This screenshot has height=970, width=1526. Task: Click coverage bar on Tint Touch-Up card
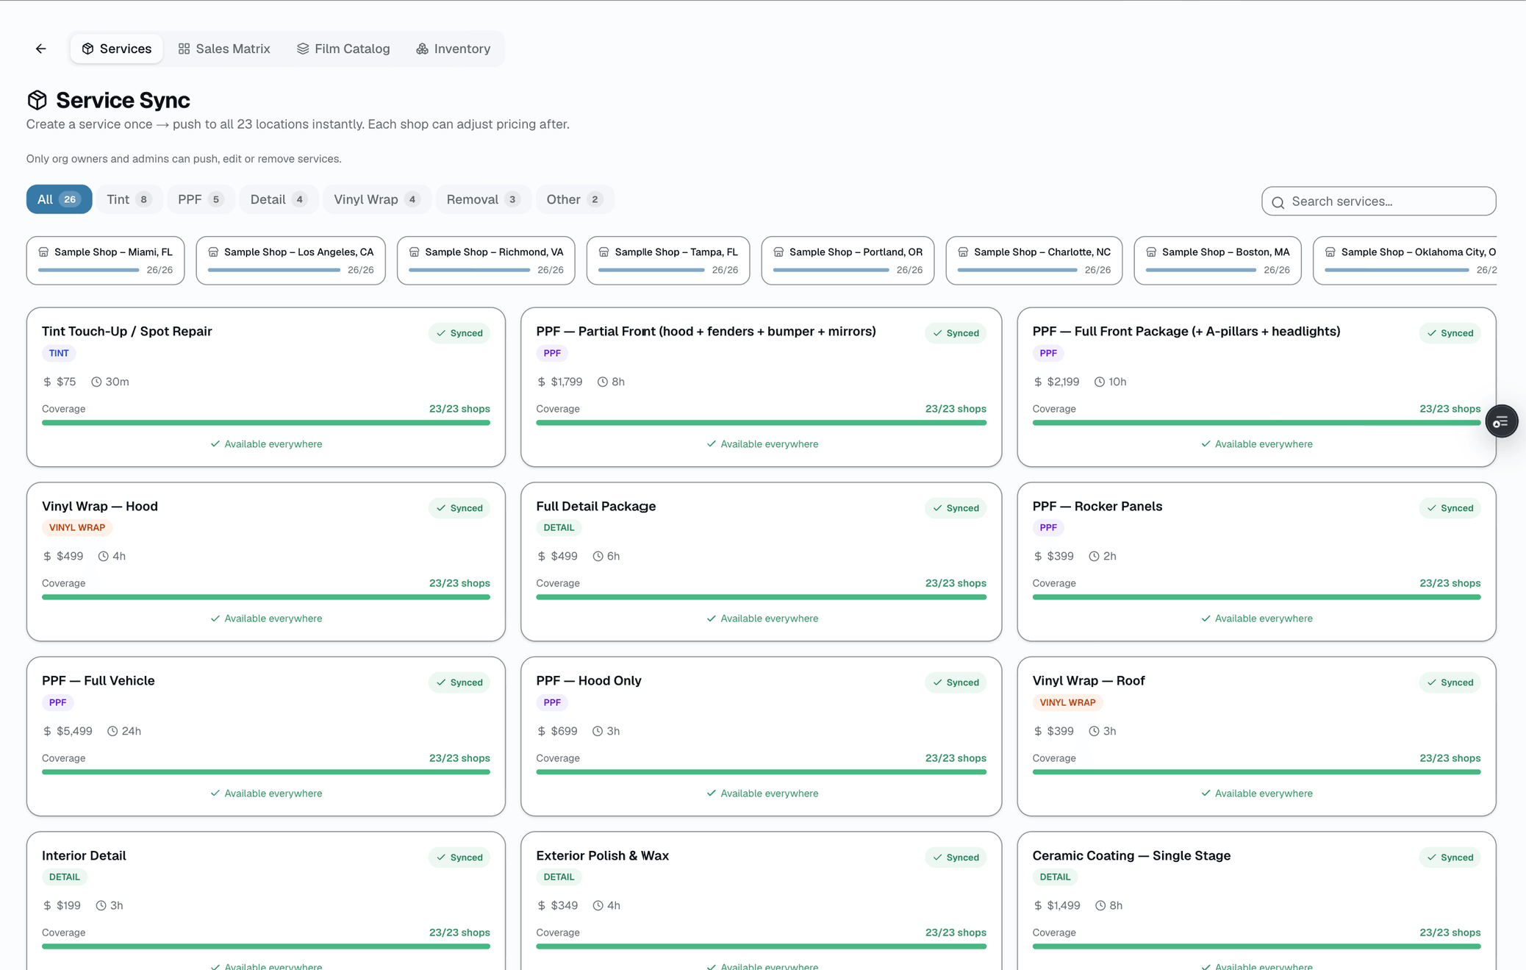tap(266, 423)
